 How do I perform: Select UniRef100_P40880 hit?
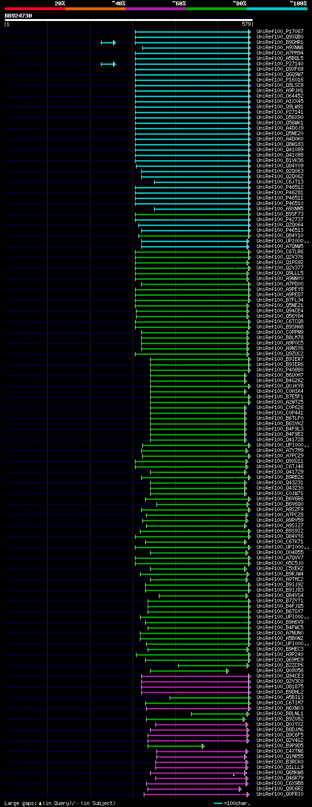pos(280,370)
